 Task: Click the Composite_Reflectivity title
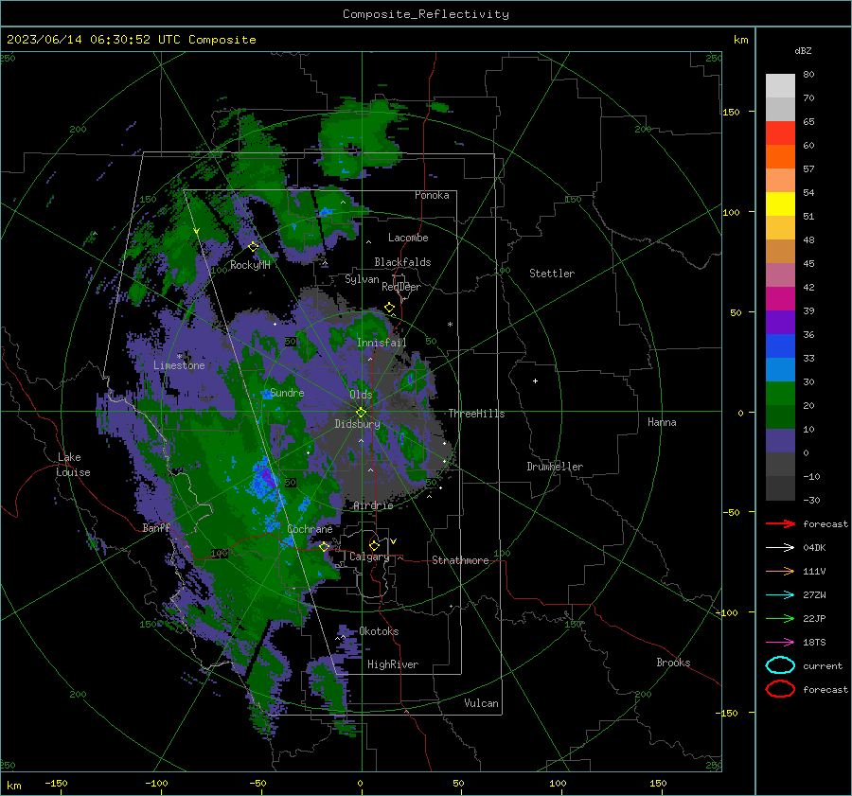pos(426,14)
